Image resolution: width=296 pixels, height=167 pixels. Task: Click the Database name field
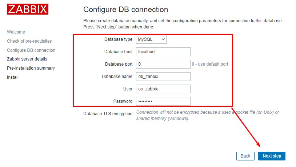point(163,77)
